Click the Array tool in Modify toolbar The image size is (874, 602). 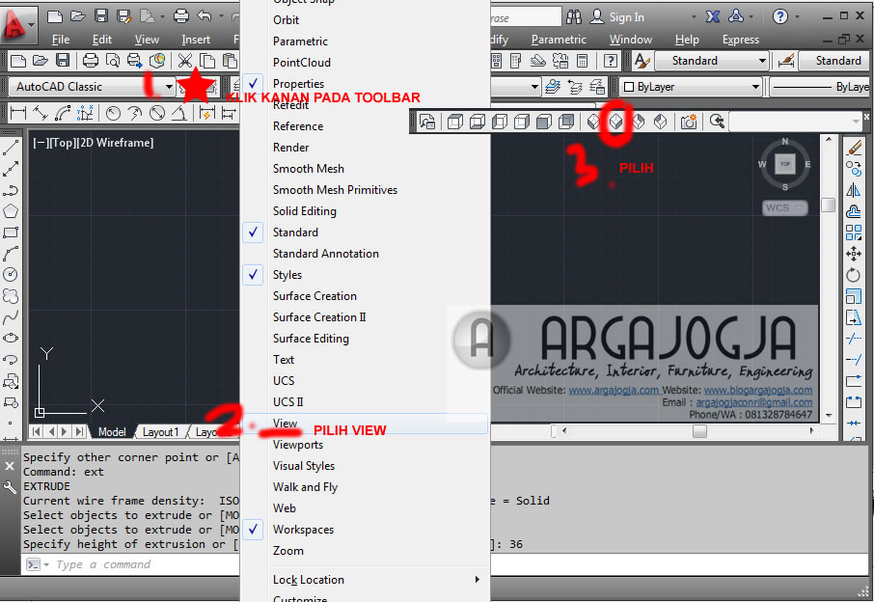[x=854, y=232]
